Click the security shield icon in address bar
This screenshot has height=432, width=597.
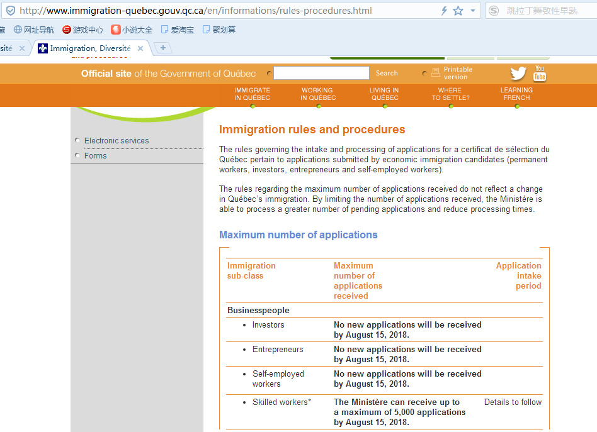[11, 11]
